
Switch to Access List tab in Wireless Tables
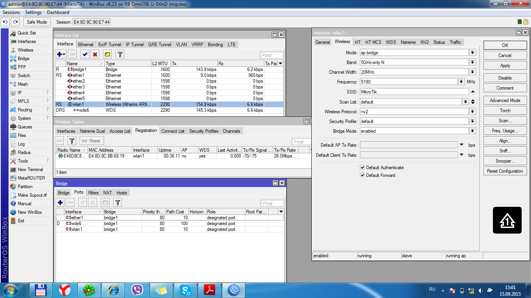point(120,131)
